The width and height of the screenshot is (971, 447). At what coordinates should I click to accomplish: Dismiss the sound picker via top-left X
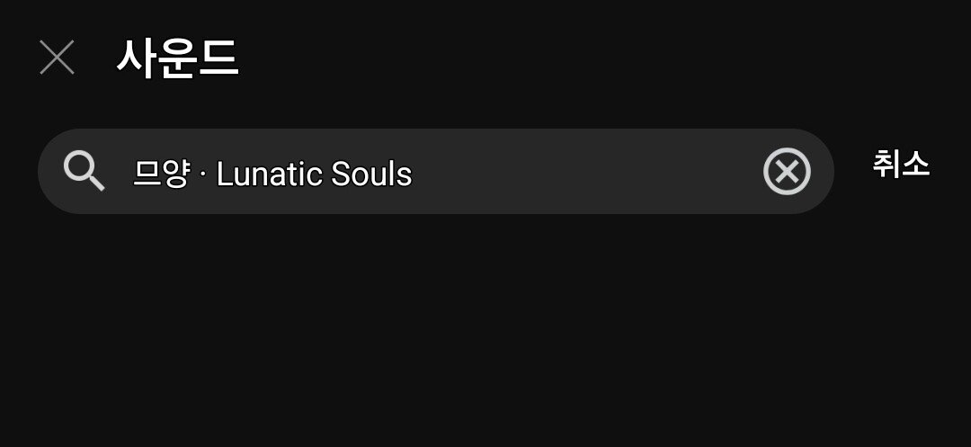(x=57, y=58)
